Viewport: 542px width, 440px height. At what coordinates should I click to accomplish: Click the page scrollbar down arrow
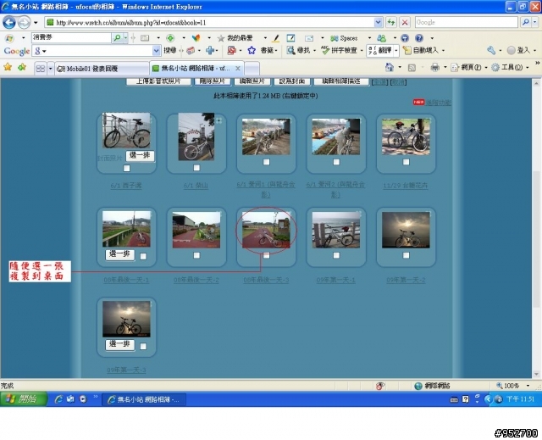click(536, 374)
